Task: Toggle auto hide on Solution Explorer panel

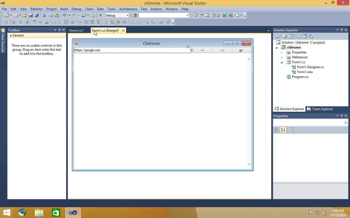Action: coord(342,30)
